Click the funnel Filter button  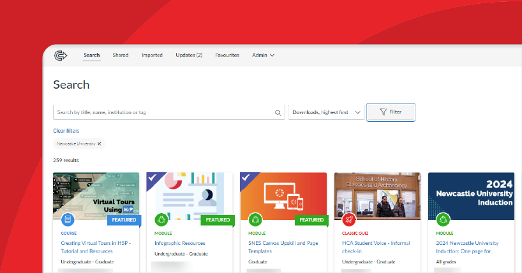[x=391, y=112]
